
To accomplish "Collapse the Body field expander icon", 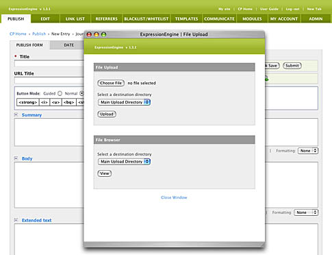I will click(16, 158).
